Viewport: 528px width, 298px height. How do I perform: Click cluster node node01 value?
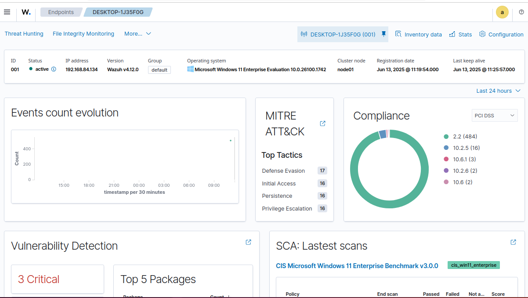pos(346,69)
